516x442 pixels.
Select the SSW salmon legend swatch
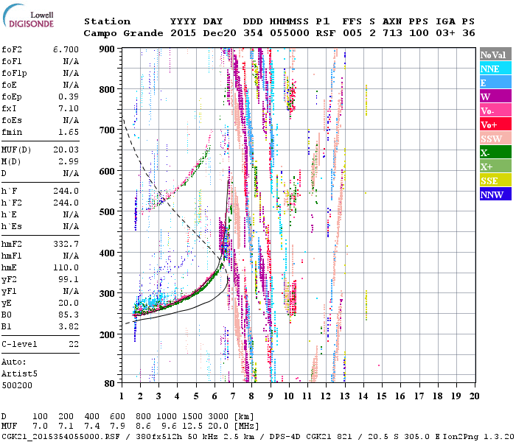[x=495, y=138]
